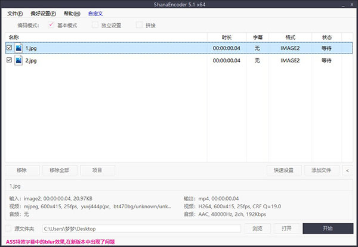Open the 文件(F) menu

click(x=15, y=14)
